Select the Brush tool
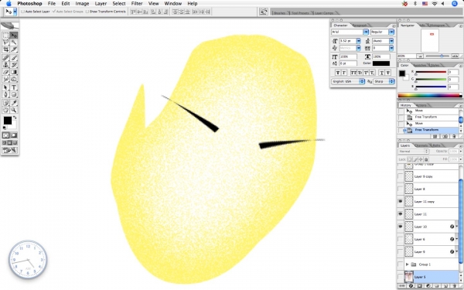464x290 pixels. pos(14,58)
